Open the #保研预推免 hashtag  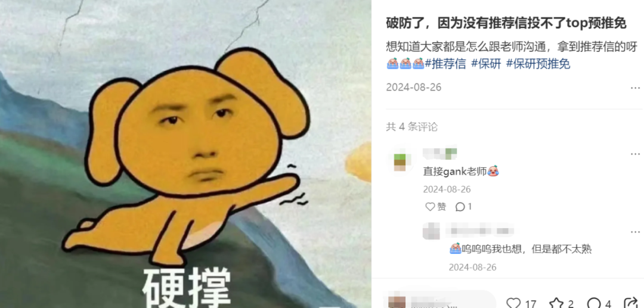pos(538,64)
